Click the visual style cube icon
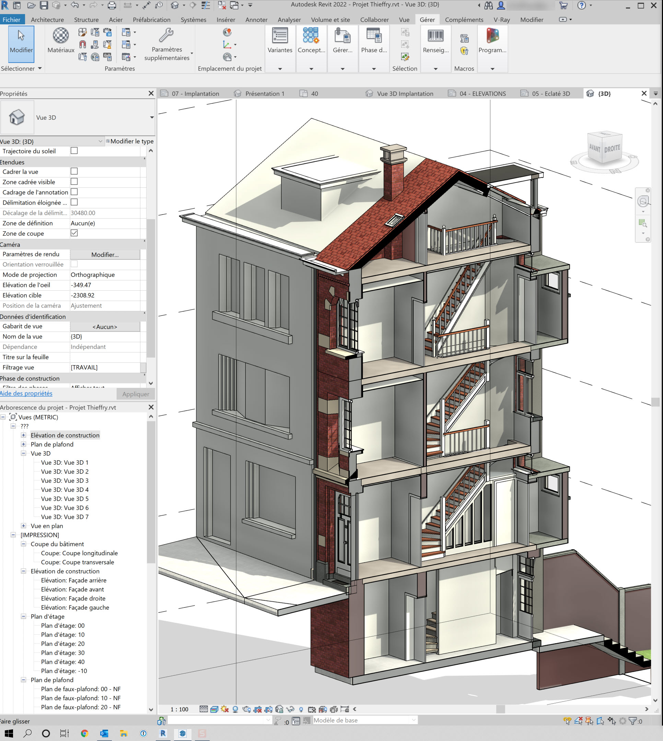 [x=214, y=709]
